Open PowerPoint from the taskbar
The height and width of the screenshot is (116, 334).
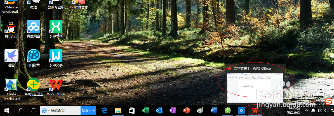pyautogui.click(x=186, y=110)
